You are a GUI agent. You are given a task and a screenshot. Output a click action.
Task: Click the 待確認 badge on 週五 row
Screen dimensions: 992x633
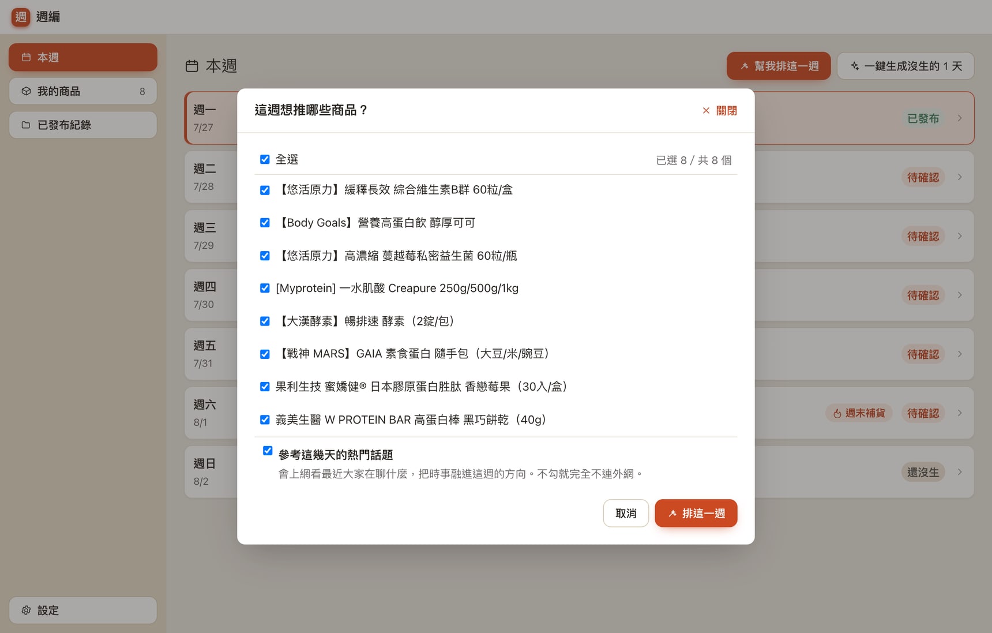click(x=923, y=354)
